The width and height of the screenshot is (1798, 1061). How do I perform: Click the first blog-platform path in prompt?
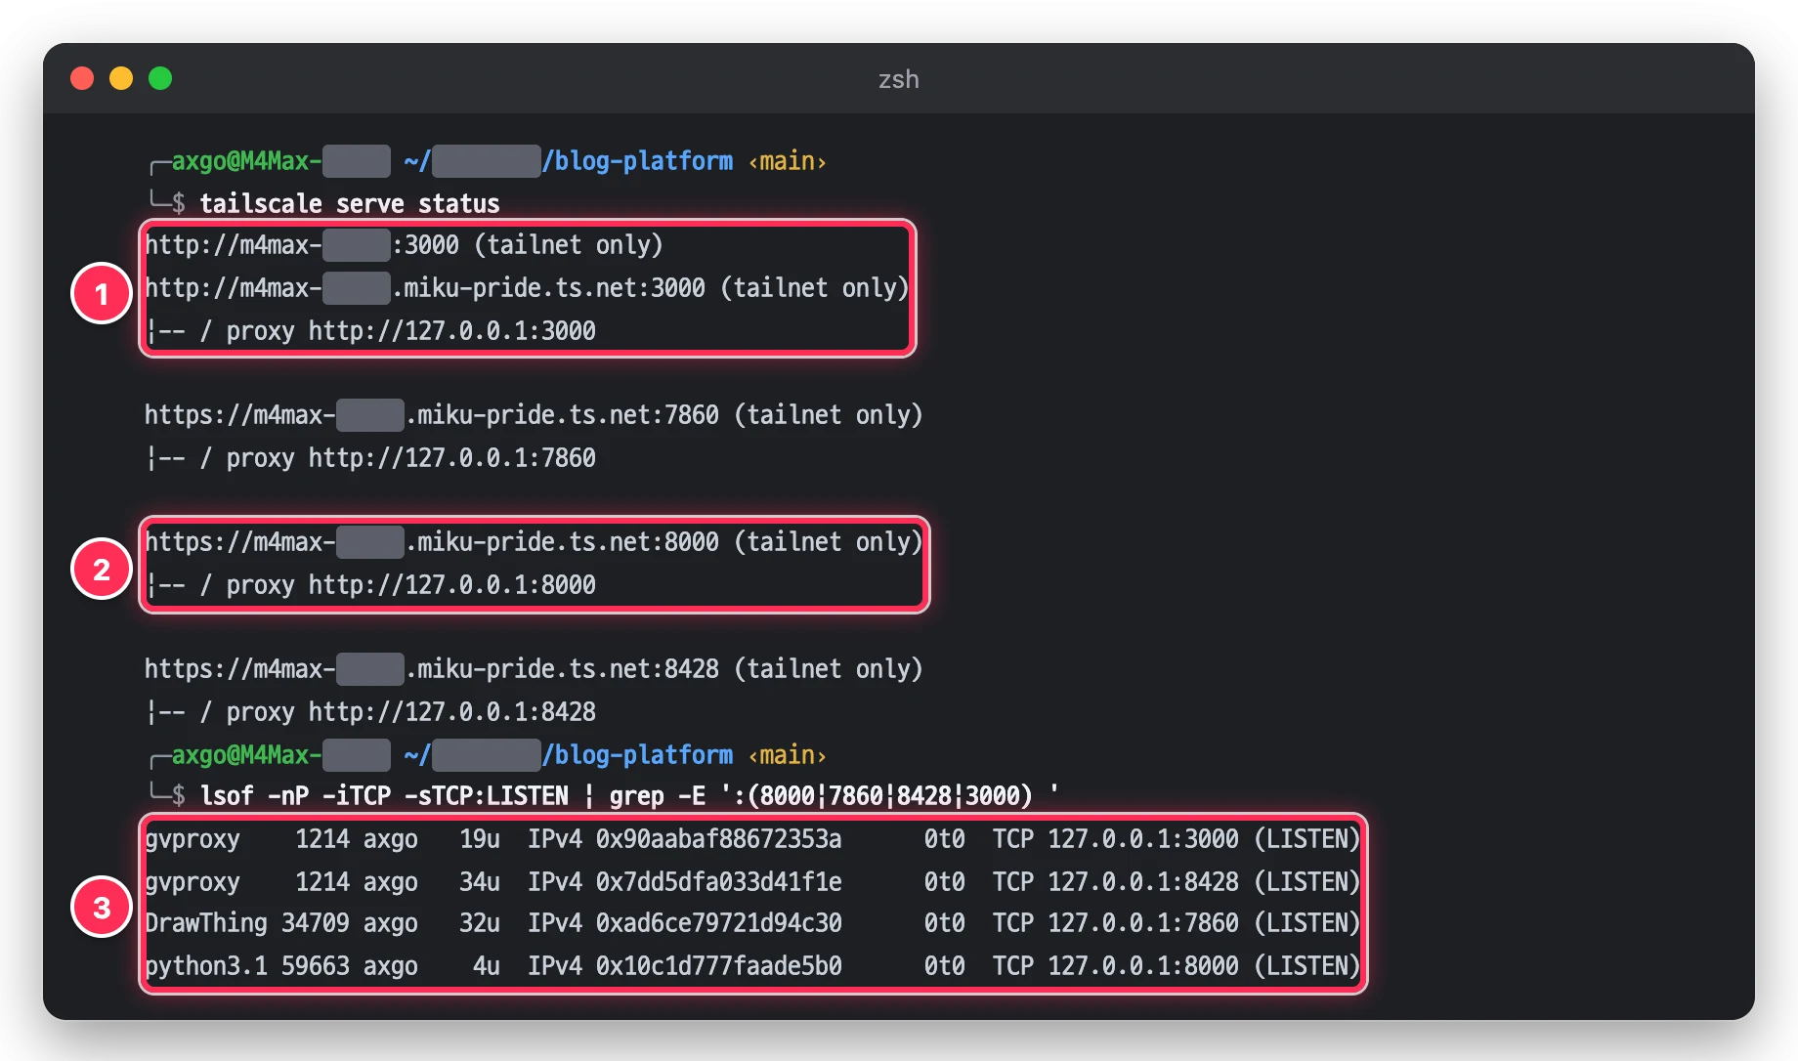click(x=637, y=160)
